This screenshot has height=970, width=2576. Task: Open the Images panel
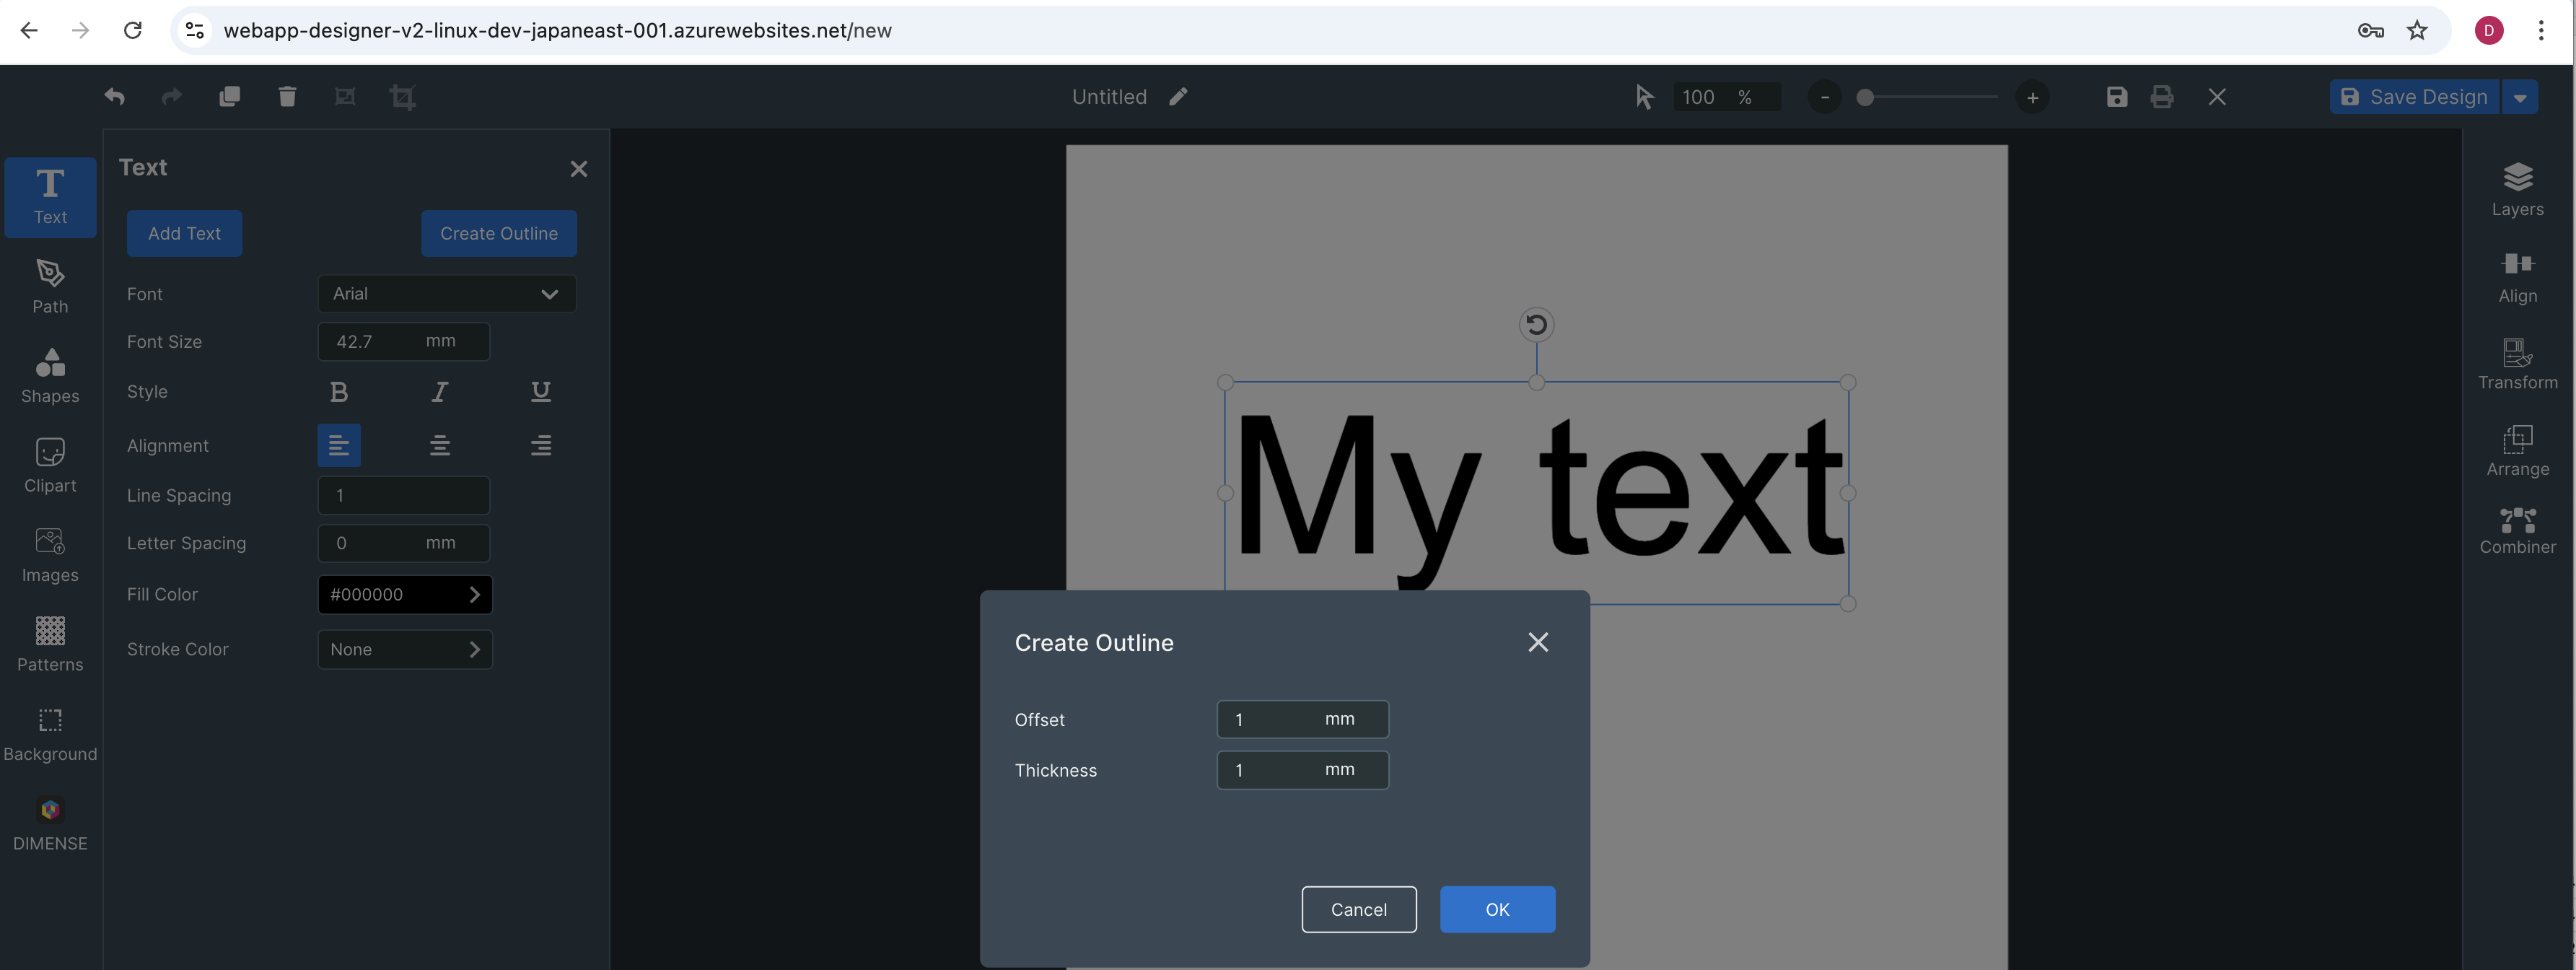click(x=50, y=555)
